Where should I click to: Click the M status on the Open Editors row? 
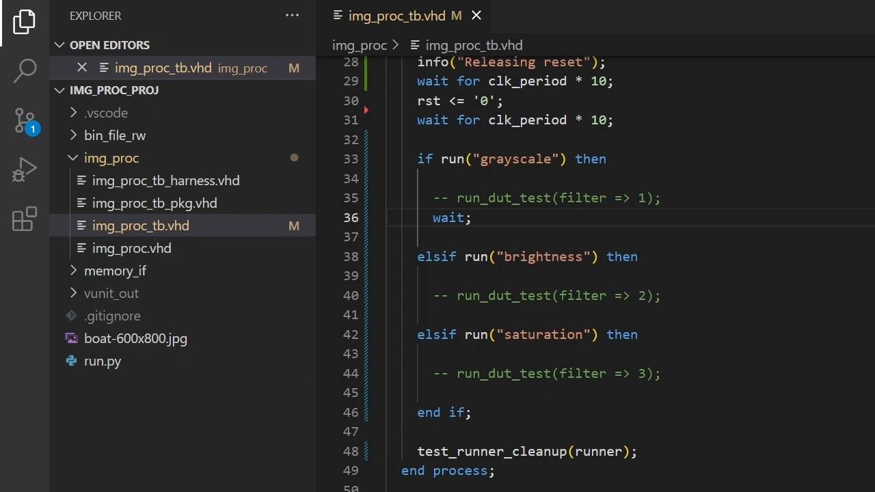pyautogui.click(x=294, y=68)
